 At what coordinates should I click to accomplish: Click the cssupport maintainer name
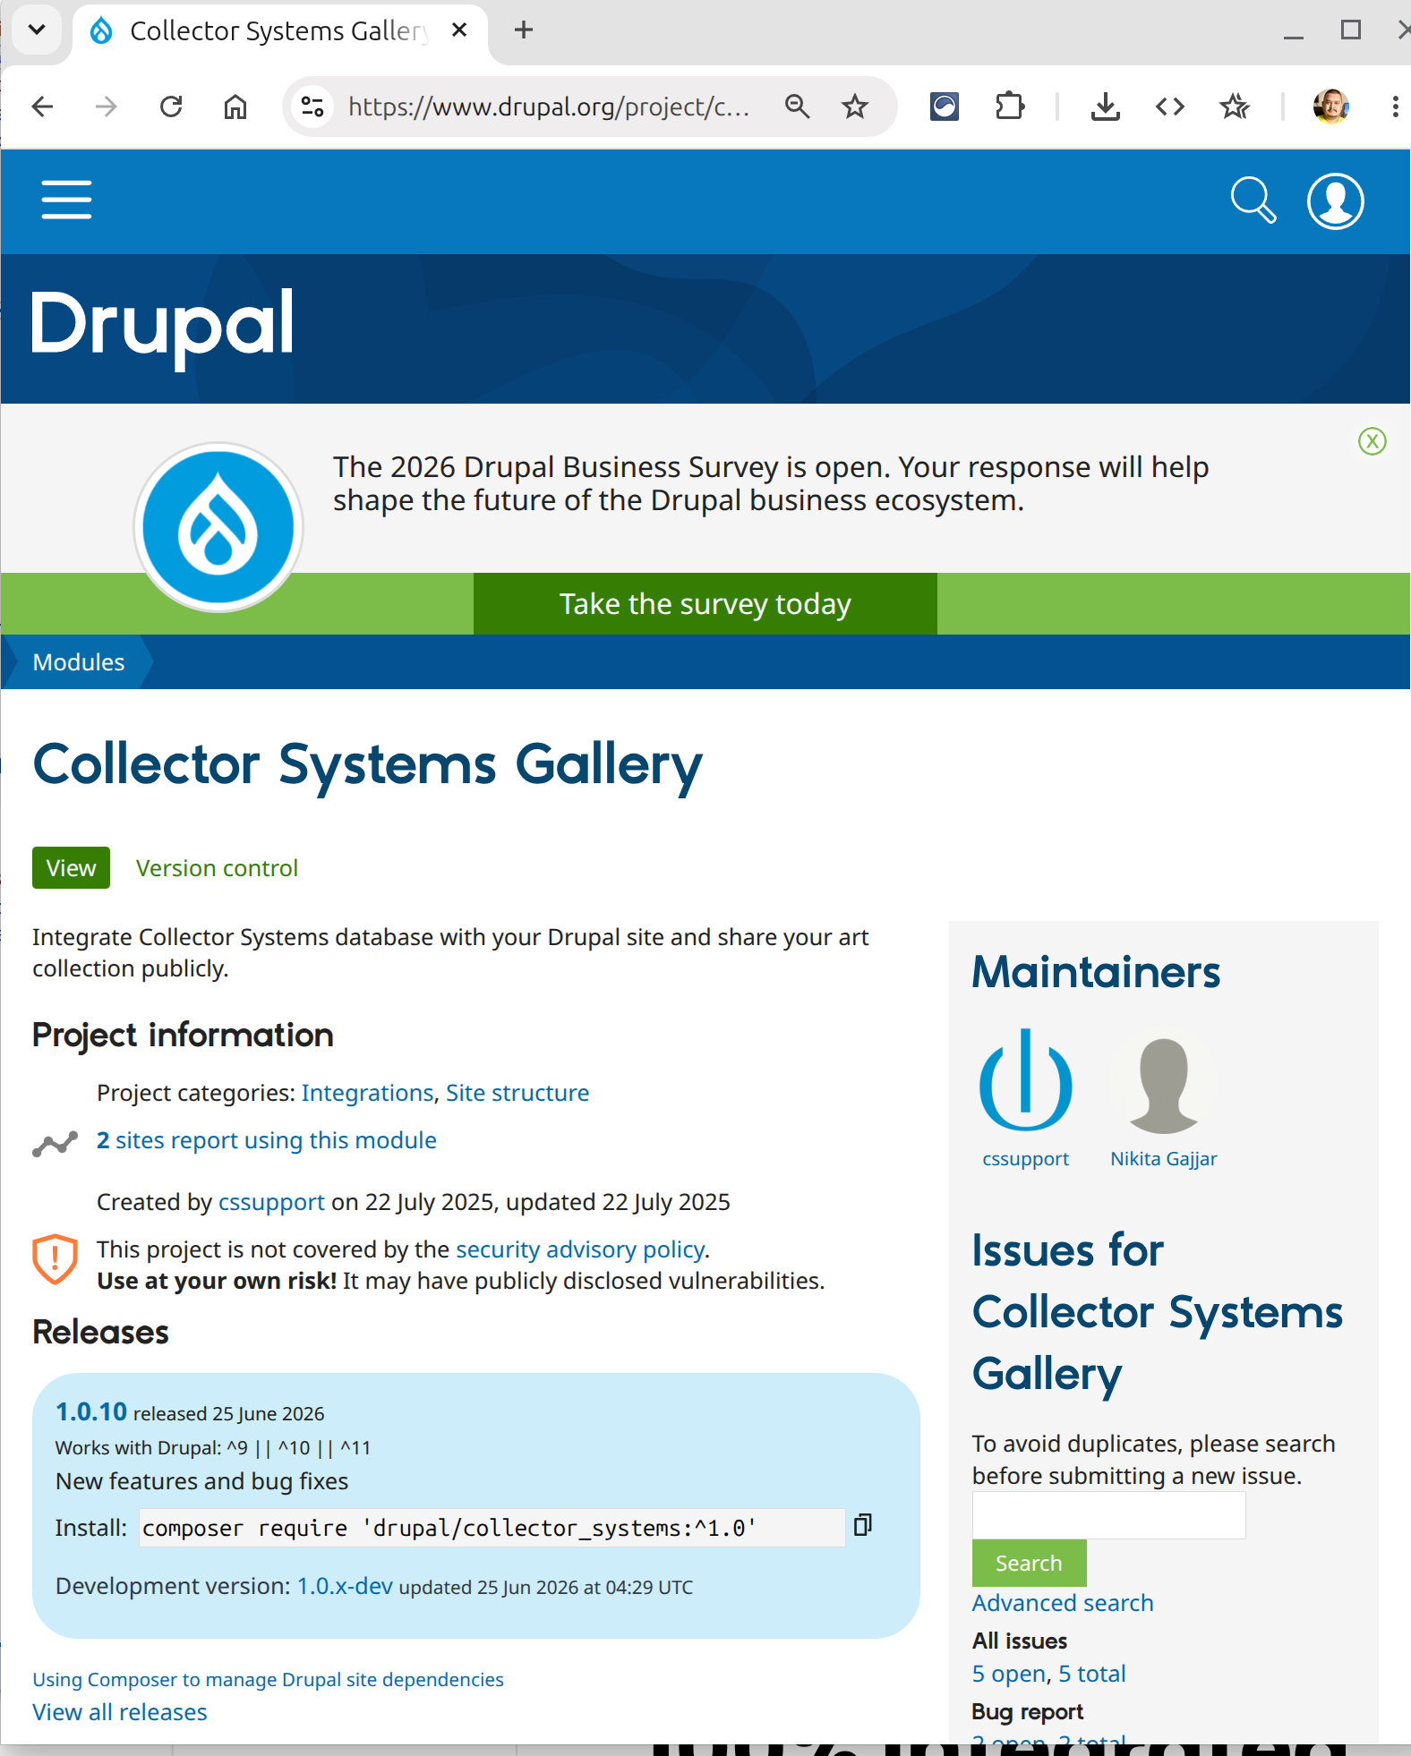coord(1025,1159)
